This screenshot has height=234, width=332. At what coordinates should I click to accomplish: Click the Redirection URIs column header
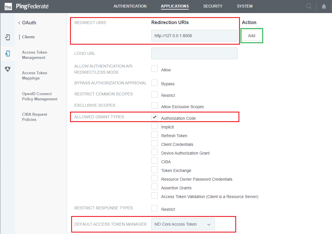click(x=170, y=22)
